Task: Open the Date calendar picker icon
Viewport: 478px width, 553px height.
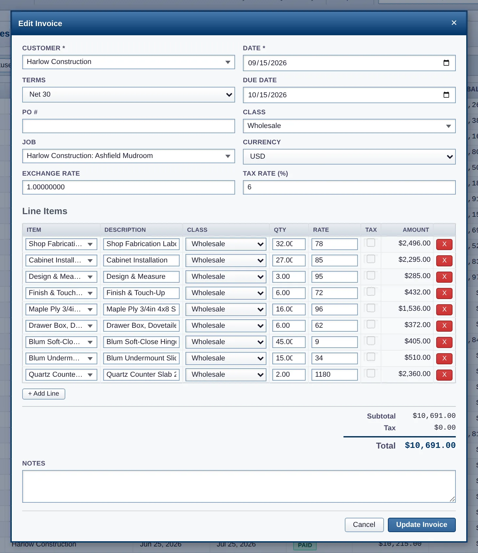Action: tap(446, 63)
